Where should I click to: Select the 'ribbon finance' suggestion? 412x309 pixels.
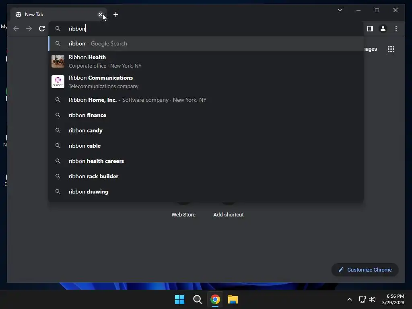click(206, 115)
